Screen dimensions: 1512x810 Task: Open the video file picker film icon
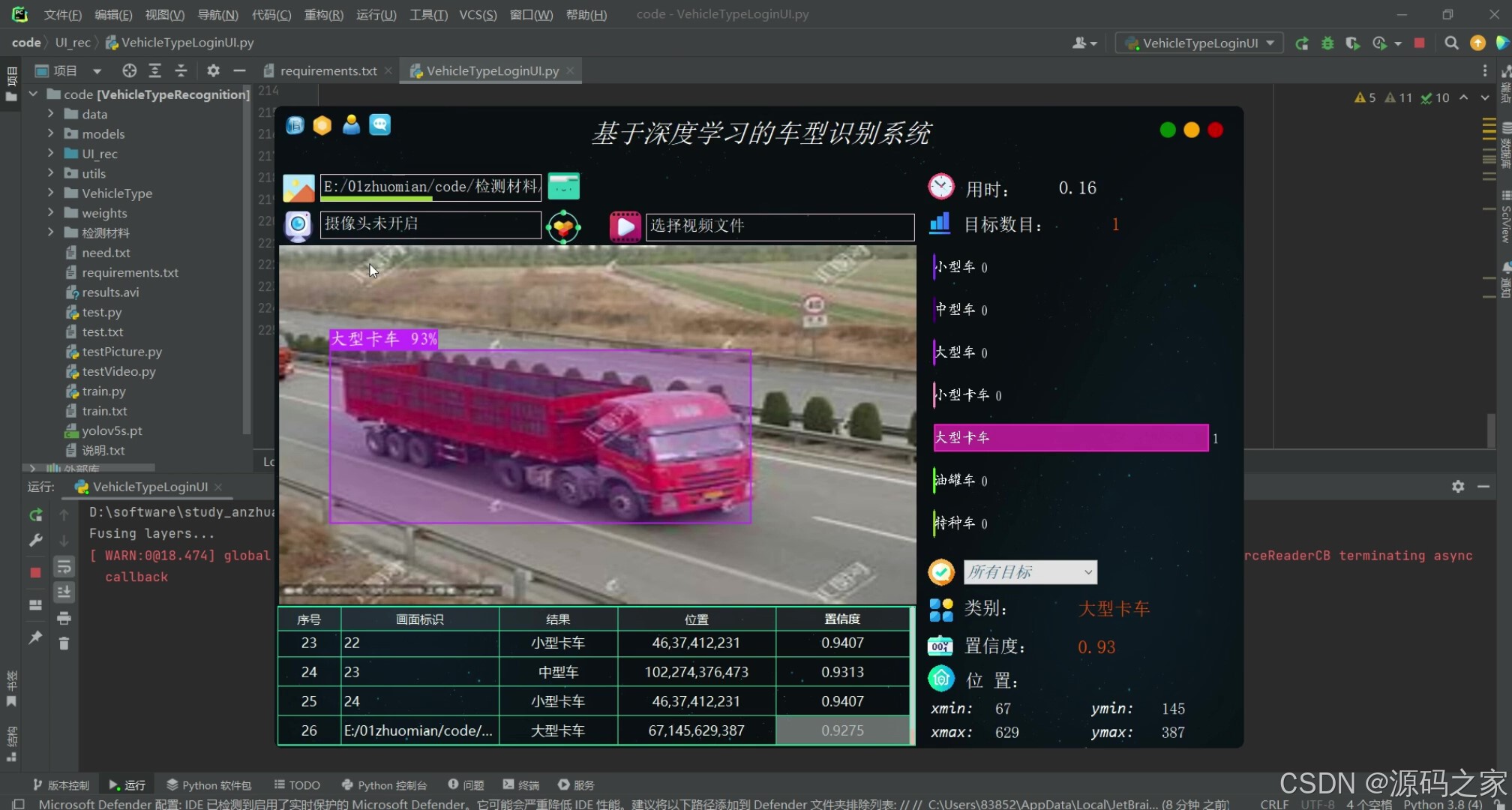(x=625, y=226)
